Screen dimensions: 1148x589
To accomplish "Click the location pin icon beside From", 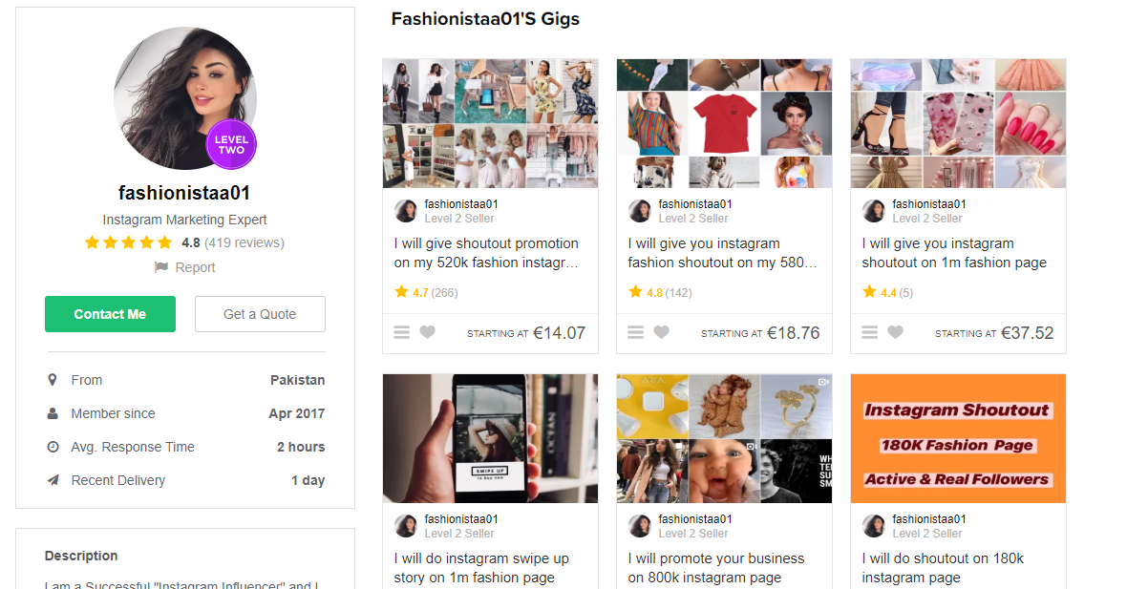I will tap(53, 380).
